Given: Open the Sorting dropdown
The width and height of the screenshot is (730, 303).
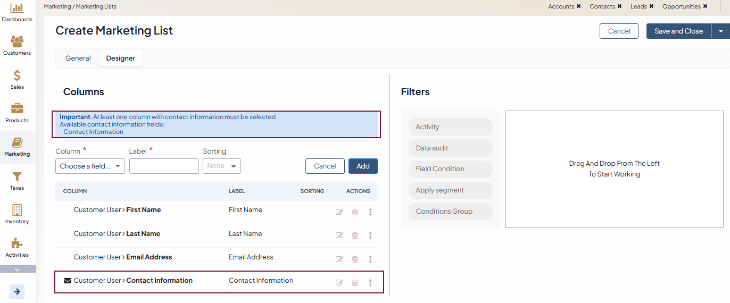Looking at the screenshot, I should [x=222, y=166].
